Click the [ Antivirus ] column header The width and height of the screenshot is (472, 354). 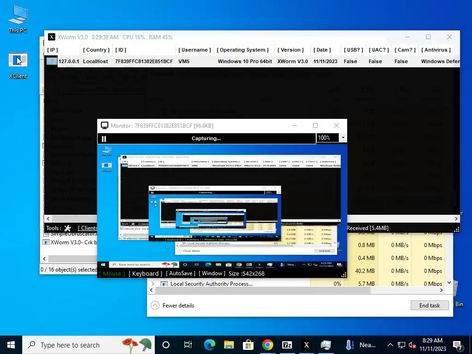point(436,50)
